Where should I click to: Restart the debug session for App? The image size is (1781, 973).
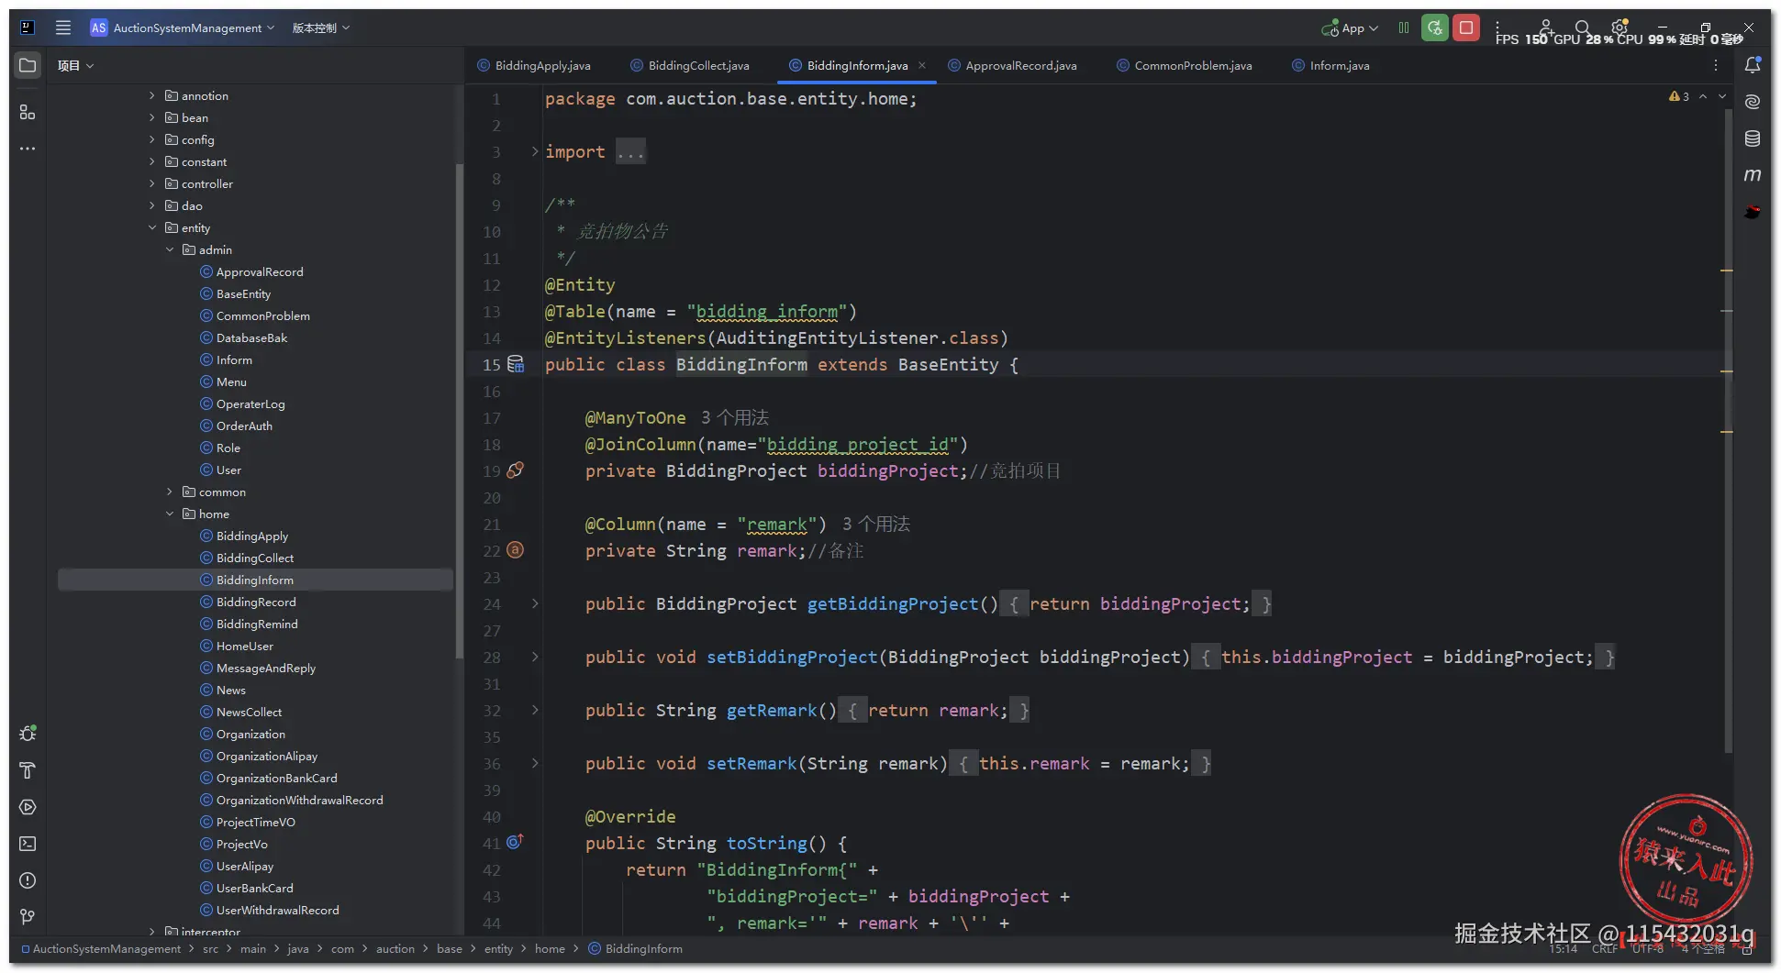(x=1434, y=28)
